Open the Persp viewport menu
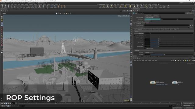The height and width of the screenshot is (109, 195). pos(120,16)
